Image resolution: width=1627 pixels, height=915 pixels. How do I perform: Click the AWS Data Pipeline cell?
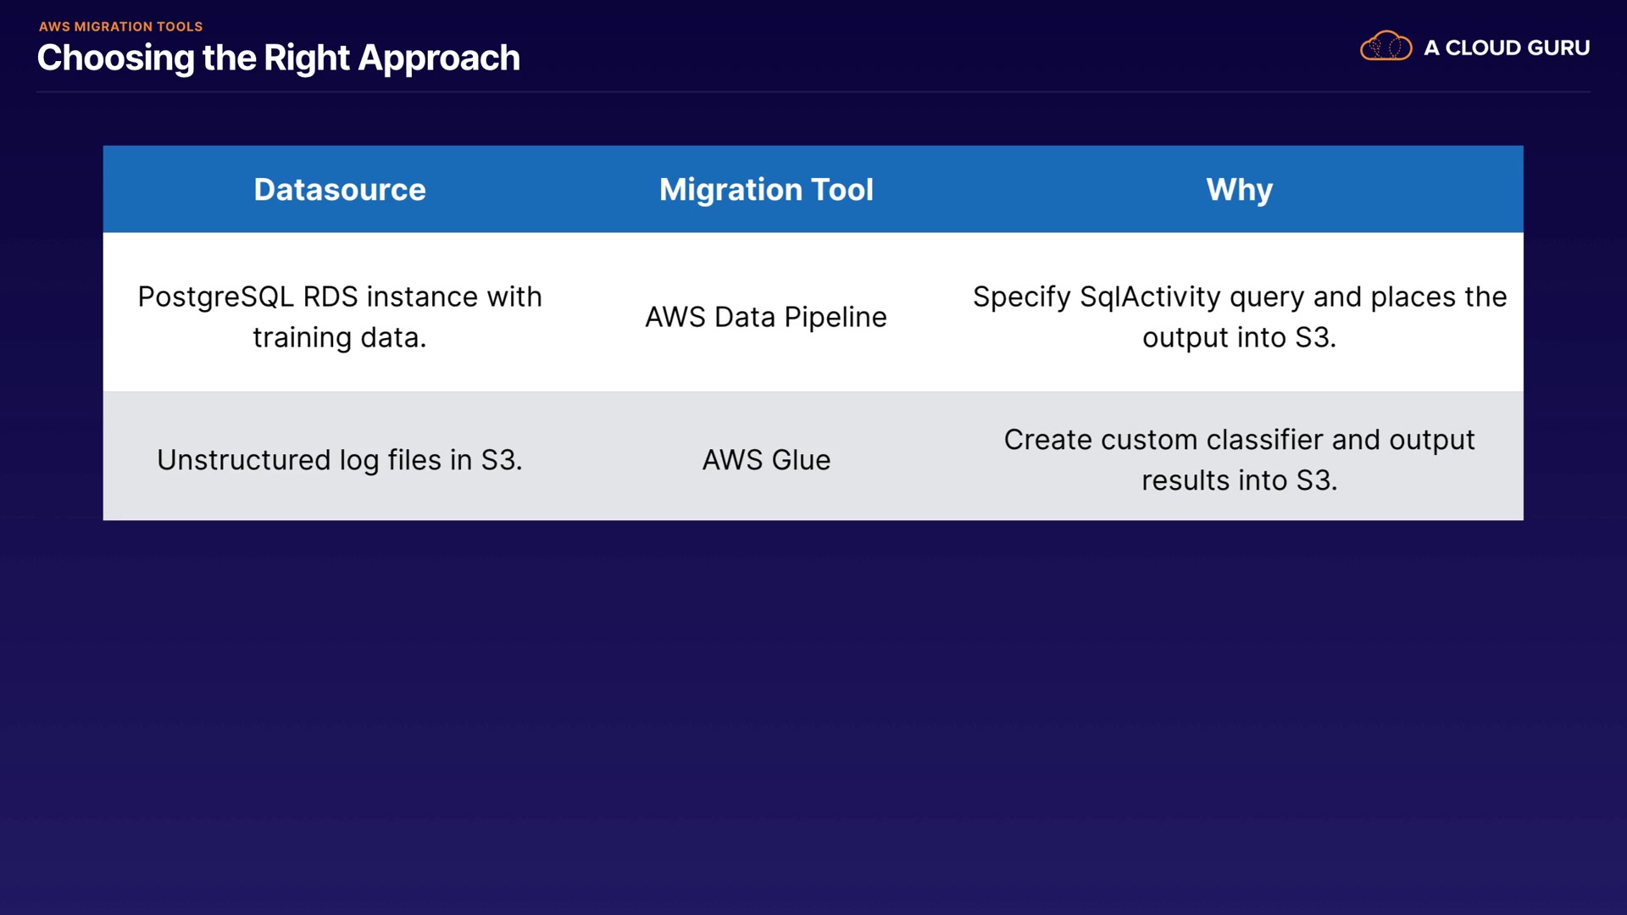(x=766, y=317)
